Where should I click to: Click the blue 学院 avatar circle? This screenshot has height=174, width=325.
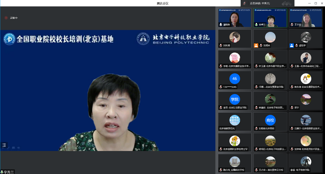click(x=235, y=99)
